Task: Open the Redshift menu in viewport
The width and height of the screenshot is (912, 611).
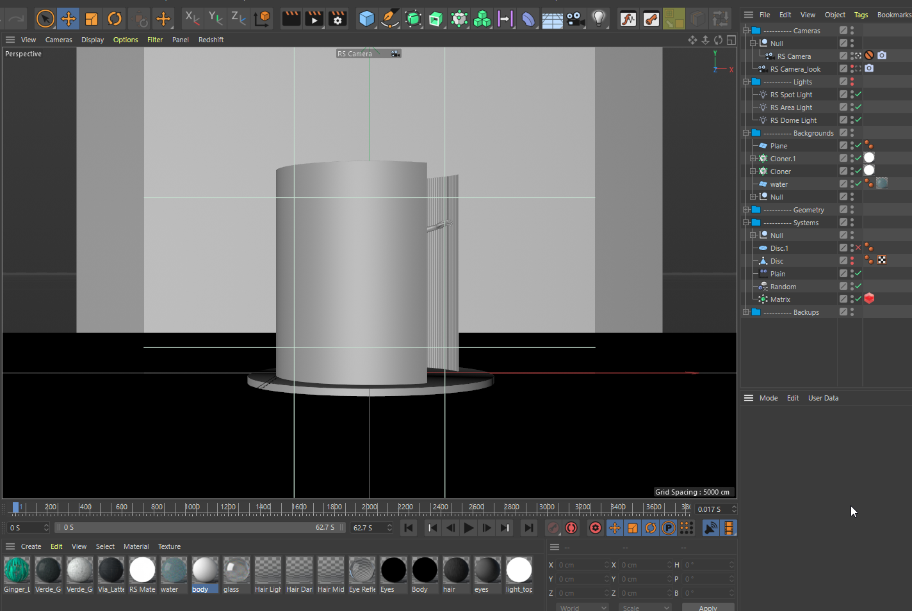Action: 211,40
